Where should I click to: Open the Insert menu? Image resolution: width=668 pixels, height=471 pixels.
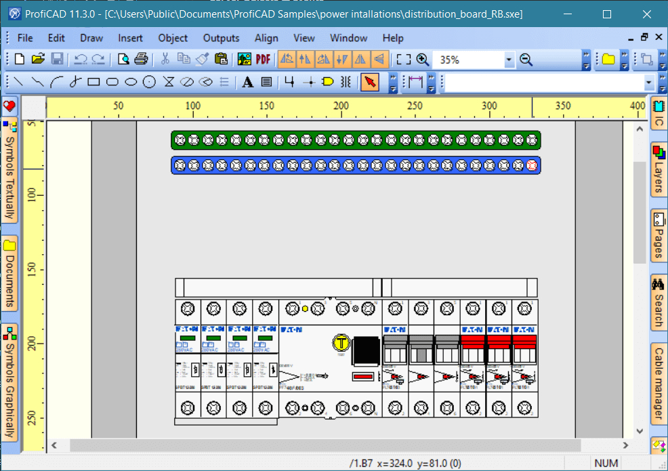[130, 38]
